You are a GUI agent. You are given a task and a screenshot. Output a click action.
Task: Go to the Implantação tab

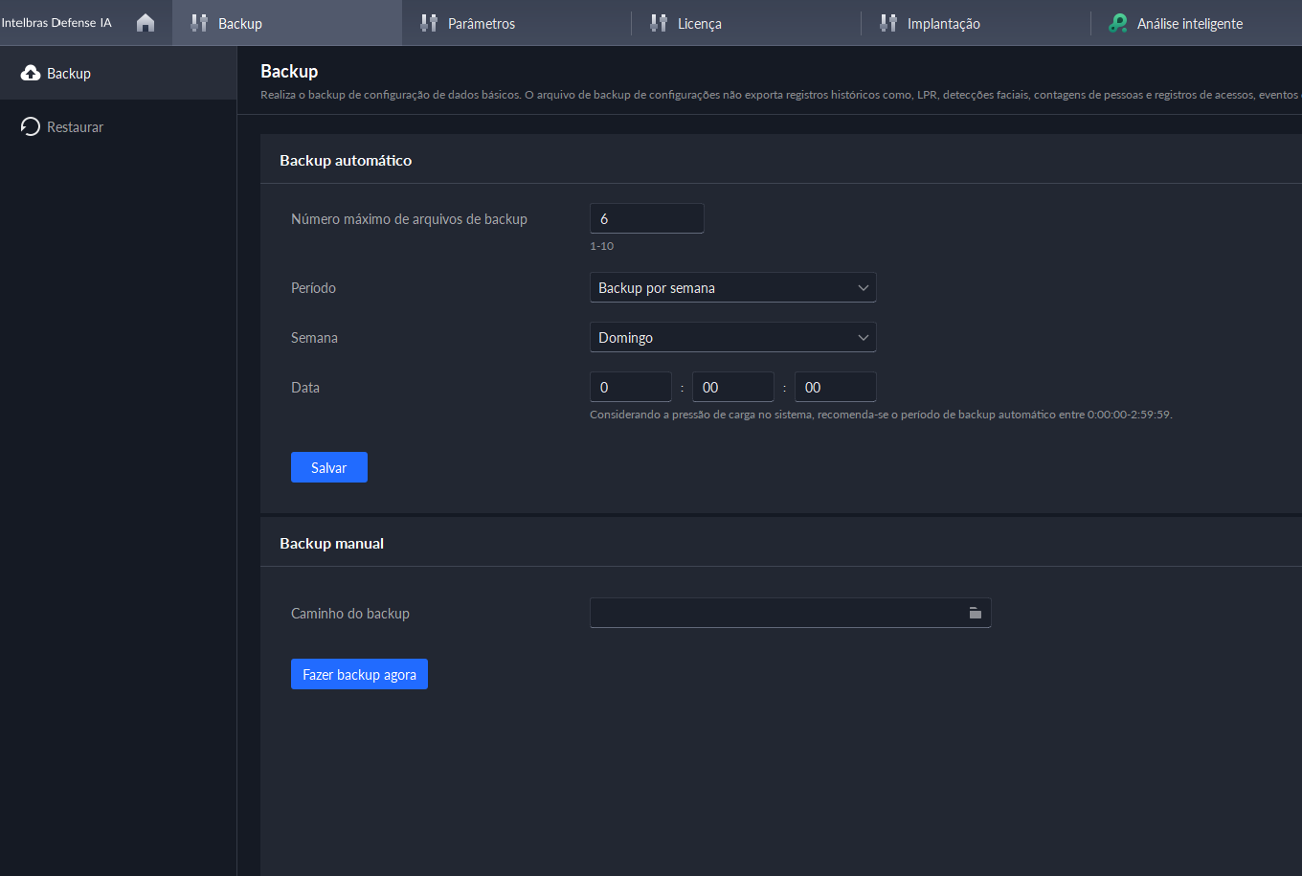[943, 24]
